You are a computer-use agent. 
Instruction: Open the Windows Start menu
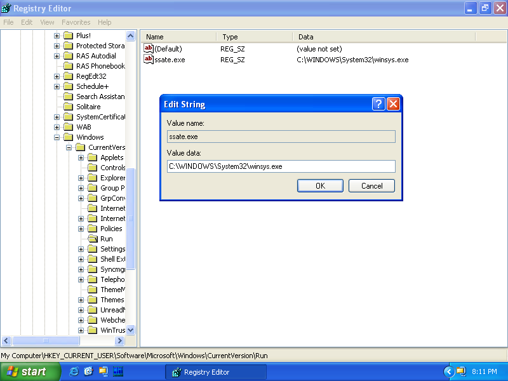tap(30, 371)
